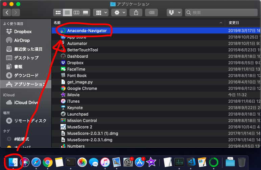Open TextEdit from the Dock
The height and width of the screenshot is (170, 261).
(x=168, y=162)
